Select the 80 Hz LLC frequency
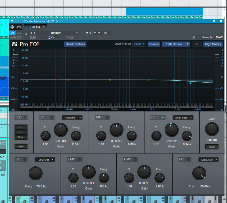 tap(21, 127)
